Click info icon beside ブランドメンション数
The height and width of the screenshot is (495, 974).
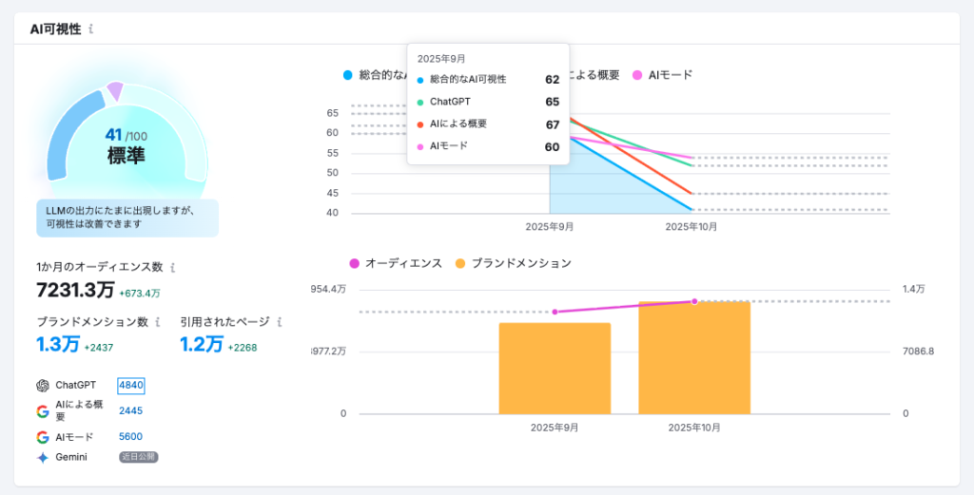coord(157,322)
